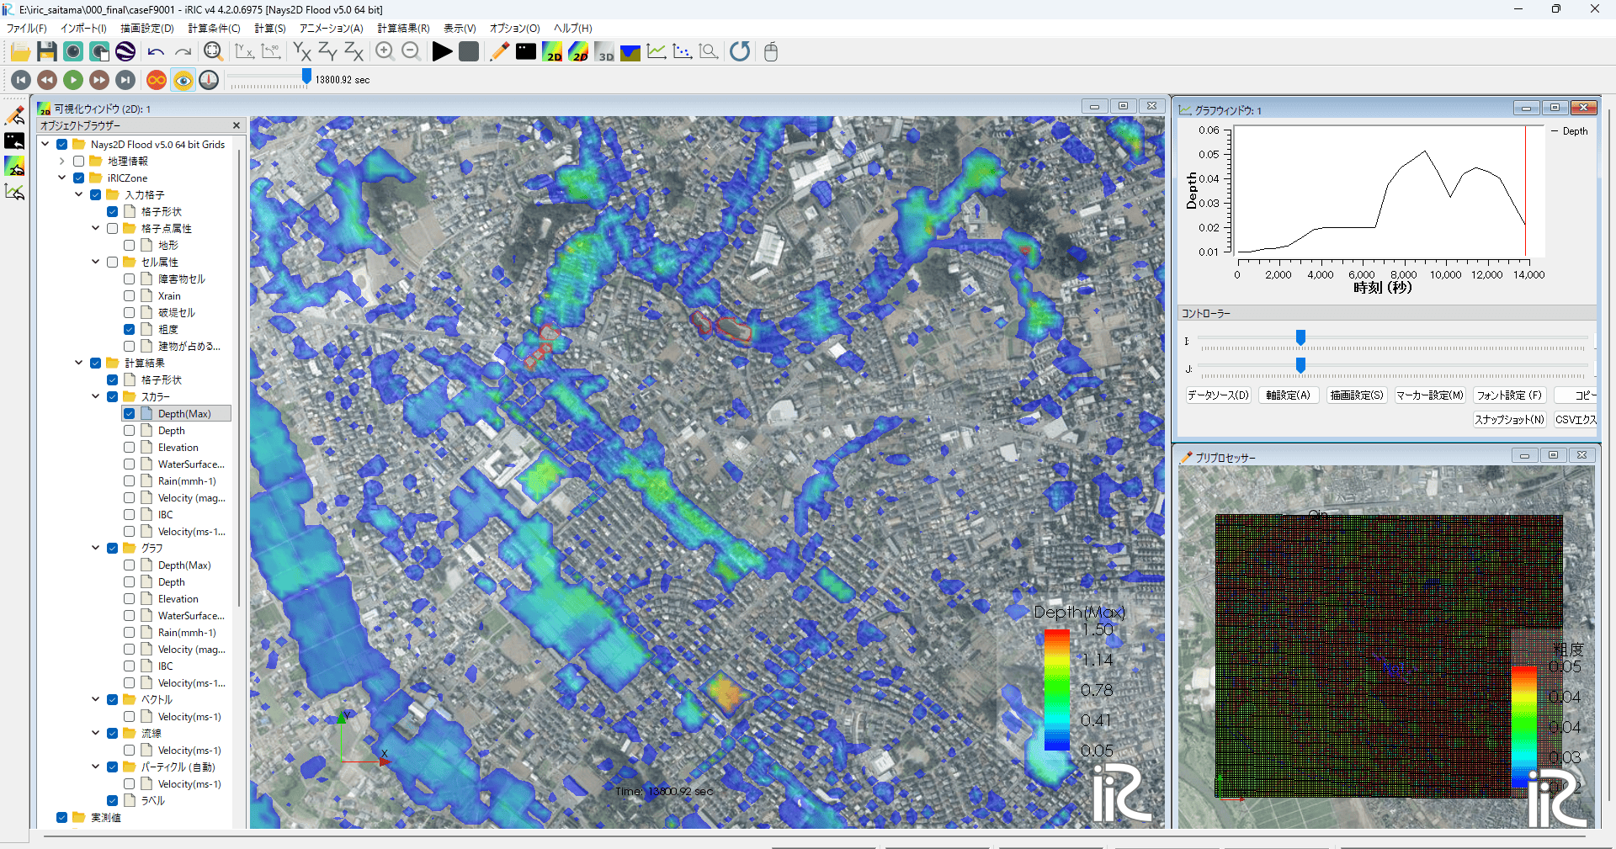This screenshot has width=1616, height=849.
Task: Click the black Run solver icon
Action: [442, 52]
